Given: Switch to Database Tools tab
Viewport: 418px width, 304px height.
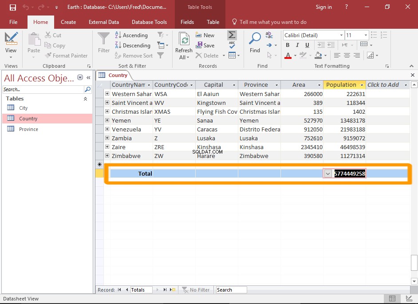Looking at the screenshot, I should [x=149, y=22].
